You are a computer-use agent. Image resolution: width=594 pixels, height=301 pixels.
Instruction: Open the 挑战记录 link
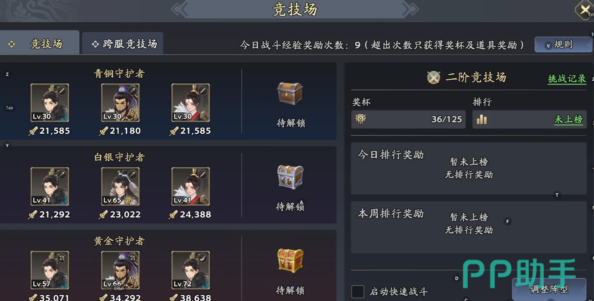[567, 78]
